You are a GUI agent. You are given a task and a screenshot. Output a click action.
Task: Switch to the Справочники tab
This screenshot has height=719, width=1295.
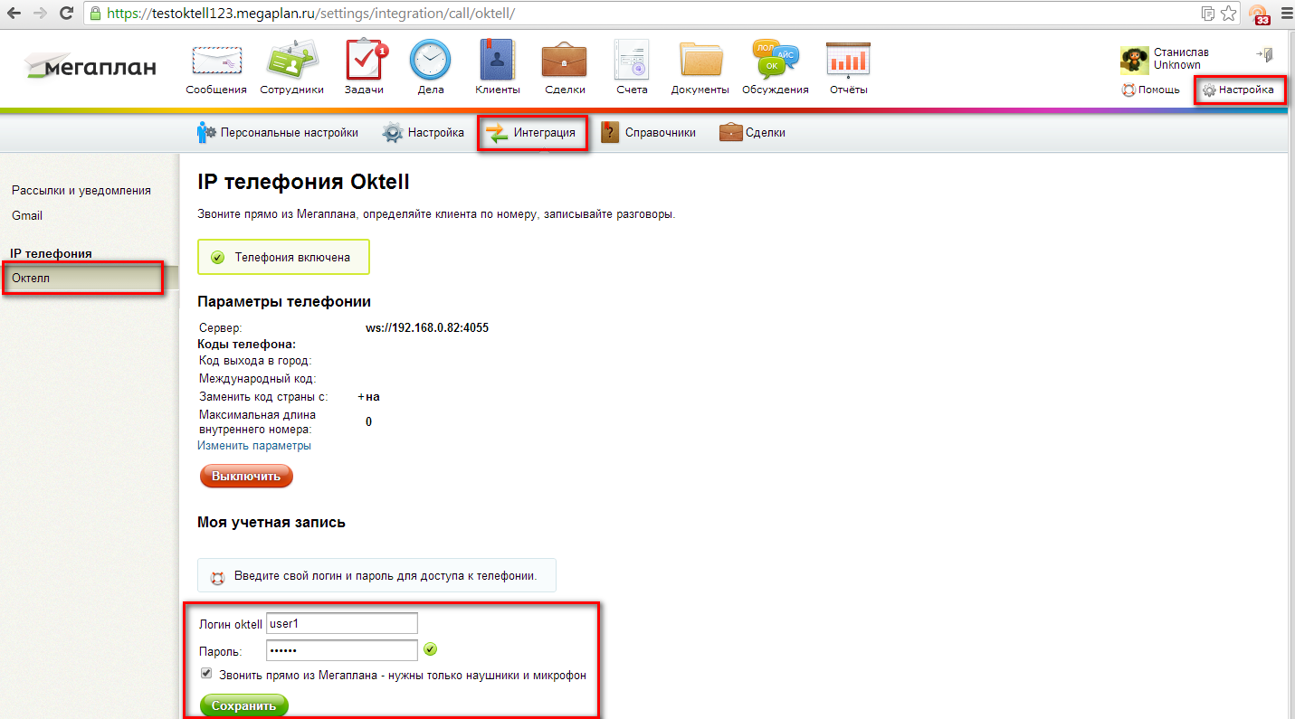tap(649, 133)
